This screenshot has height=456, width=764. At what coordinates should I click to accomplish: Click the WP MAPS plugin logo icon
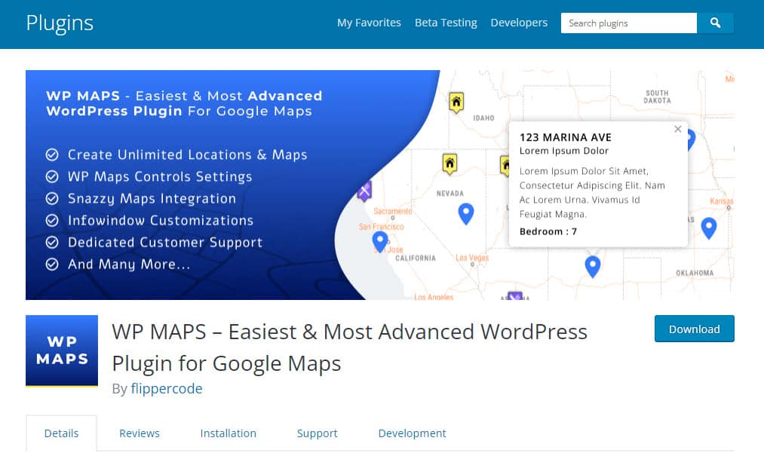pos(62,350)
